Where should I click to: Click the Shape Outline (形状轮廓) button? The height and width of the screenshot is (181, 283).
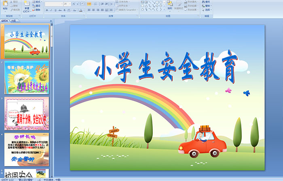tap(191, 6)
